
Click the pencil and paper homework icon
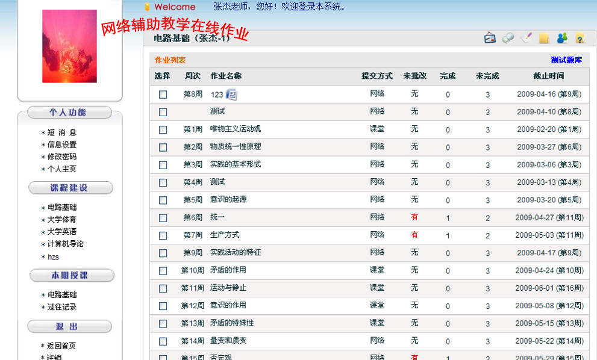pos(526,39)
